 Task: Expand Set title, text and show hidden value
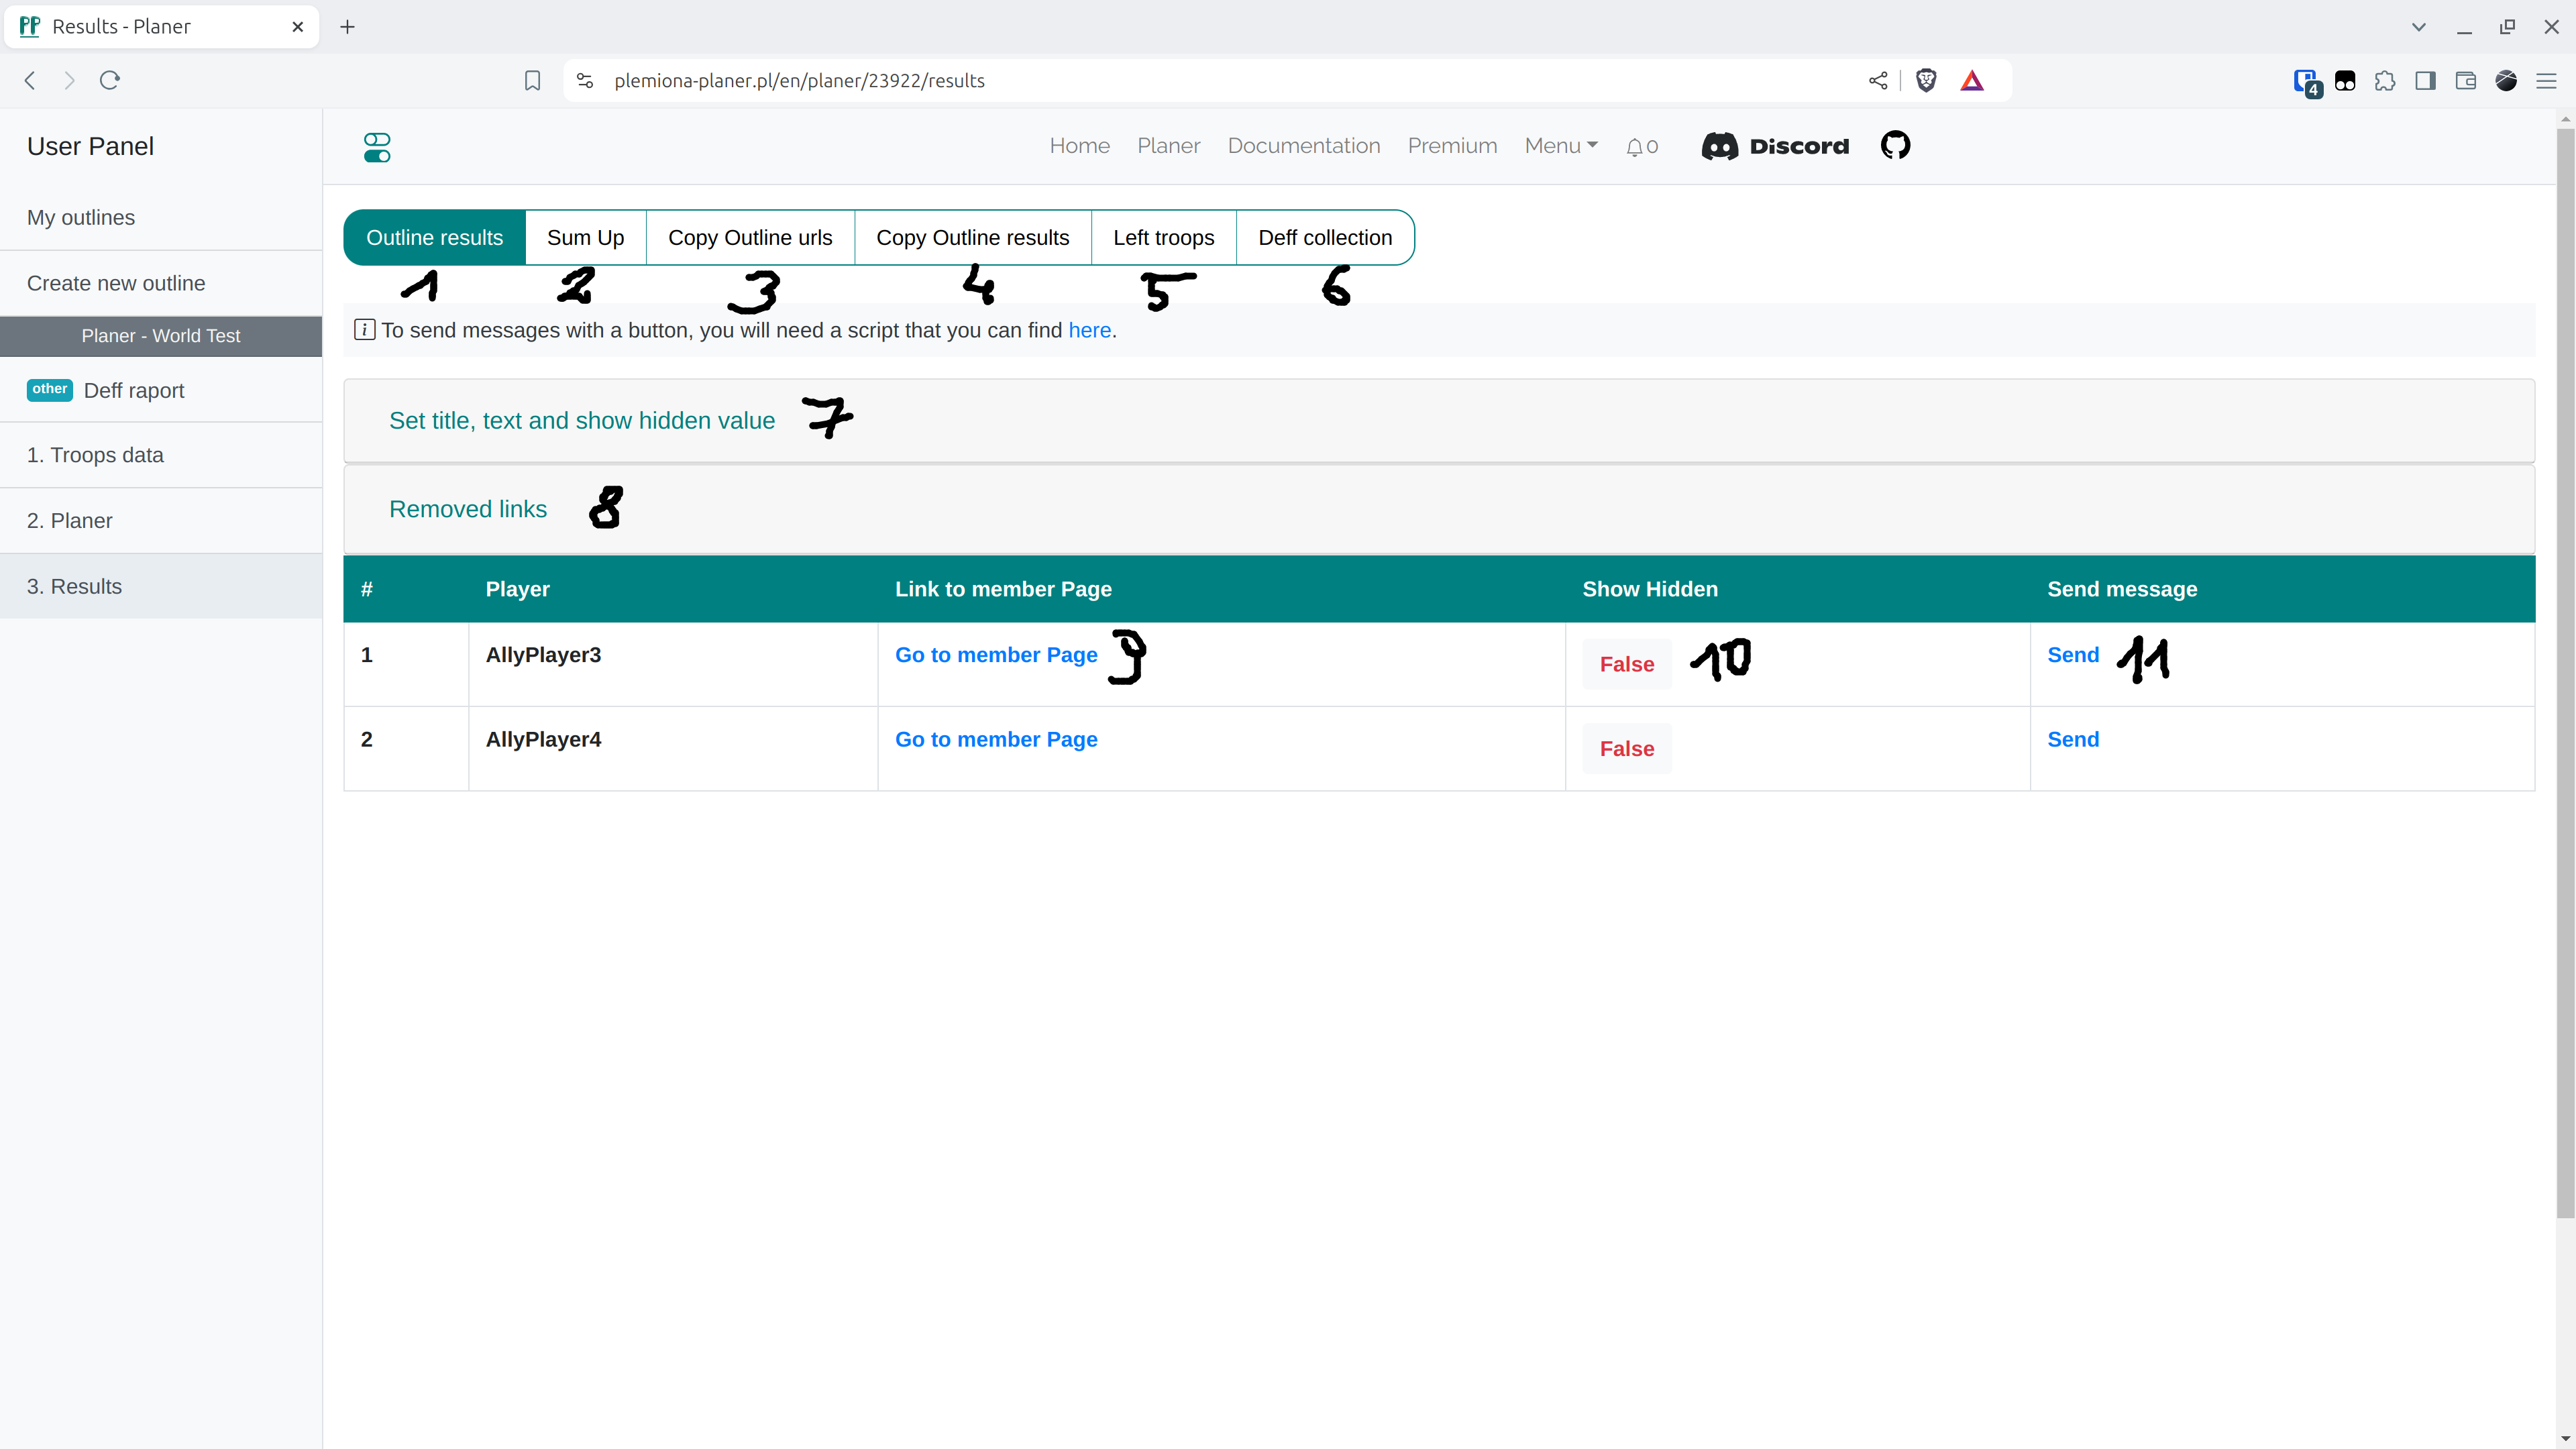581,421
